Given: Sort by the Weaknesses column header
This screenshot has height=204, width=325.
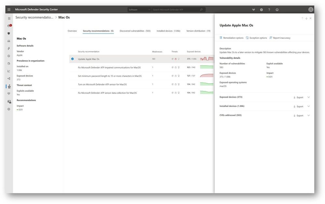Looking at the screenshot, I should [x=157, y=52].
